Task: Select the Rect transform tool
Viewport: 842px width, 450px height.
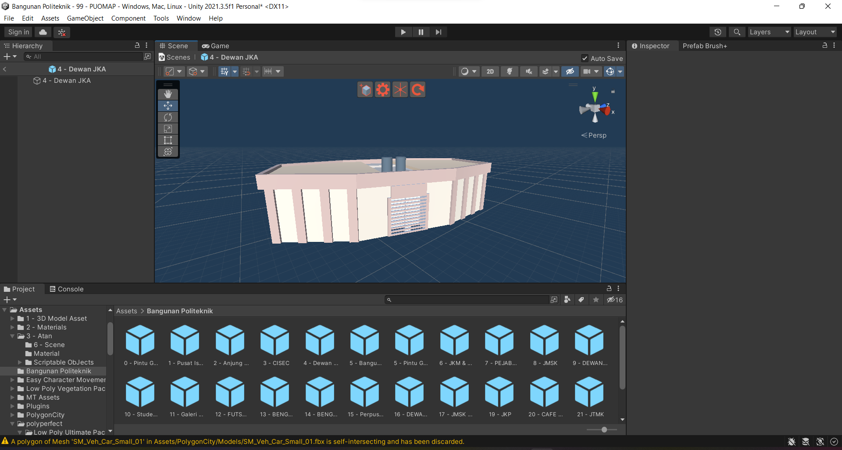Action: coord(168,140)
